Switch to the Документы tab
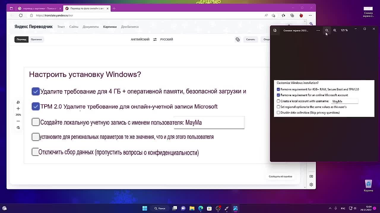 pos(91,27)
